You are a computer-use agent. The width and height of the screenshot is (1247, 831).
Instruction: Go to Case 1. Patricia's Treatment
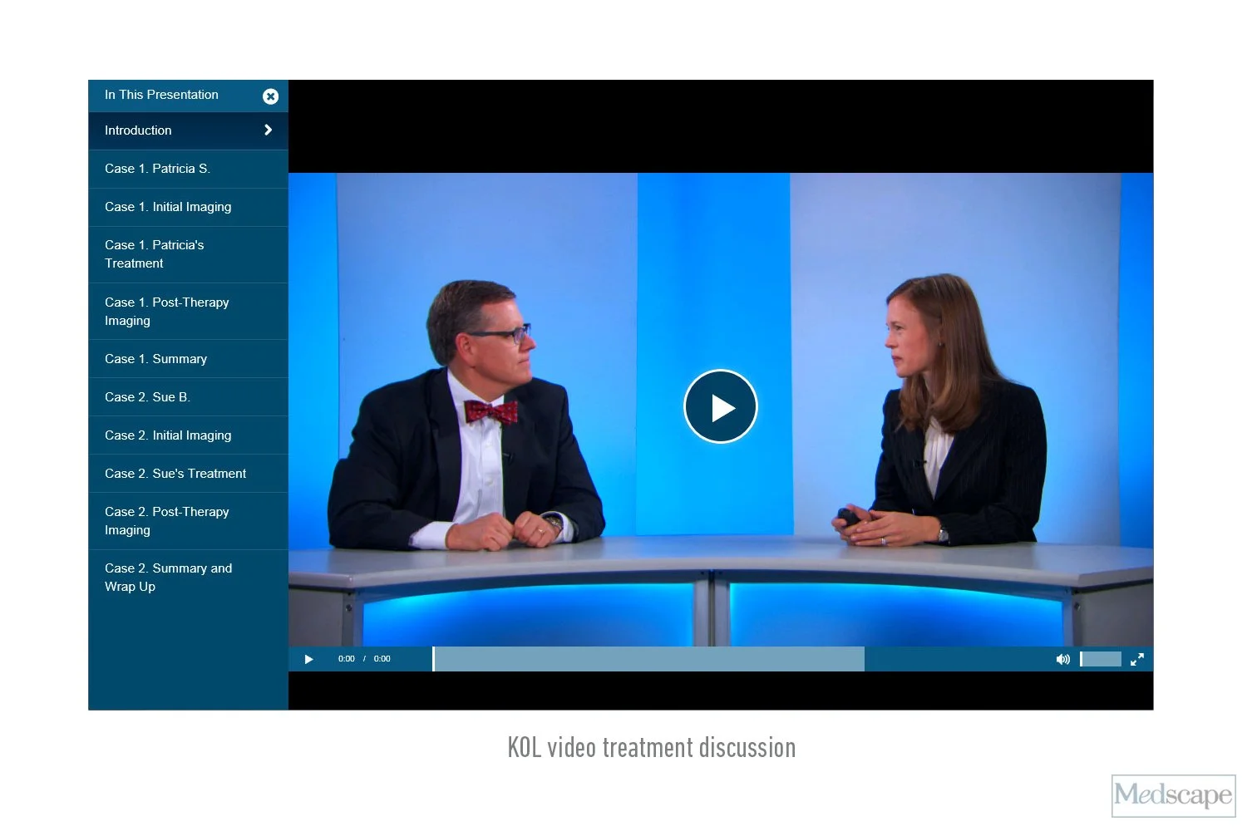pos(188,254)
